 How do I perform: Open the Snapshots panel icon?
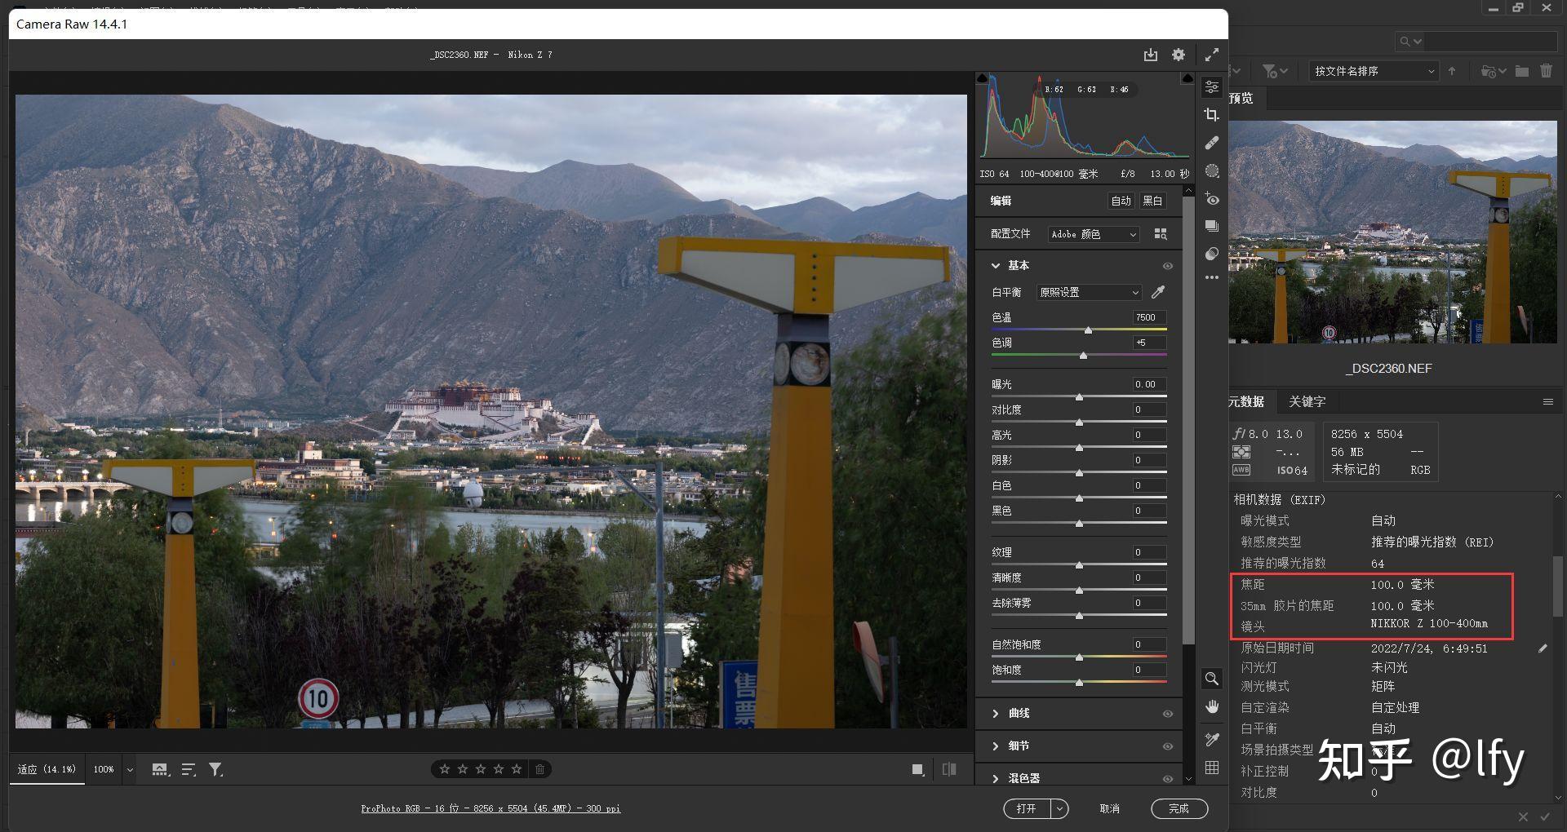(1212, 227)
